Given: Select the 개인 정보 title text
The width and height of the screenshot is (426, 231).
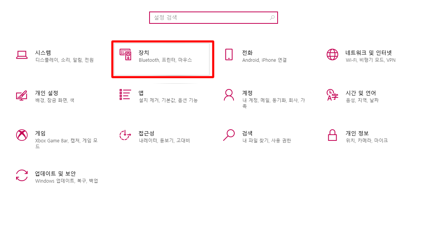Looking at the screenshot, I should [357, 133].
